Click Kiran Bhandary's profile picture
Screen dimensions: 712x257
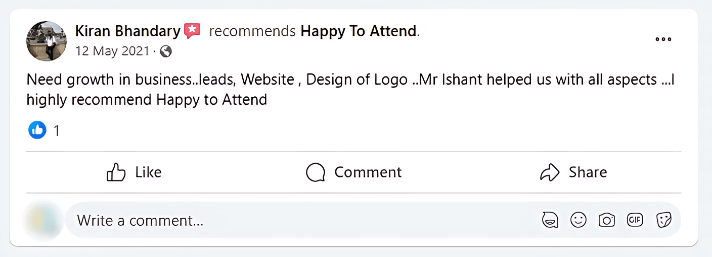click(x=47, y=41)
